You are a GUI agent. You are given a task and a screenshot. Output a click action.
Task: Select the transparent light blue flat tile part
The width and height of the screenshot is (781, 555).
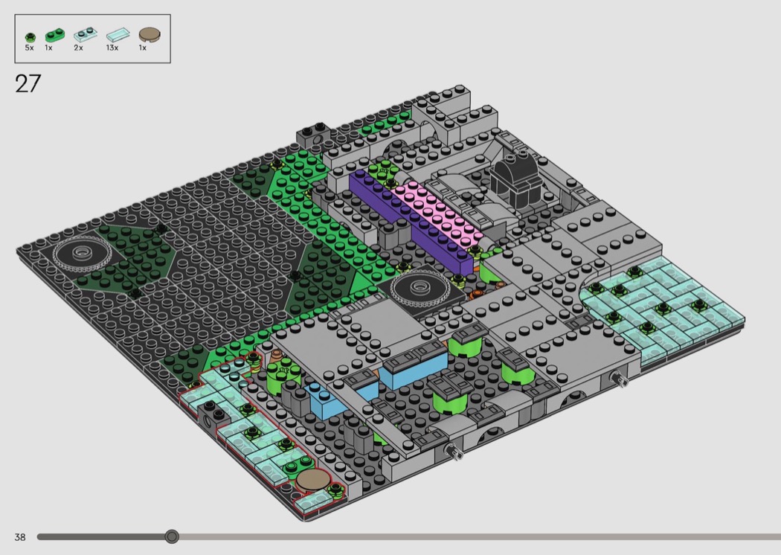click(116, 34)
